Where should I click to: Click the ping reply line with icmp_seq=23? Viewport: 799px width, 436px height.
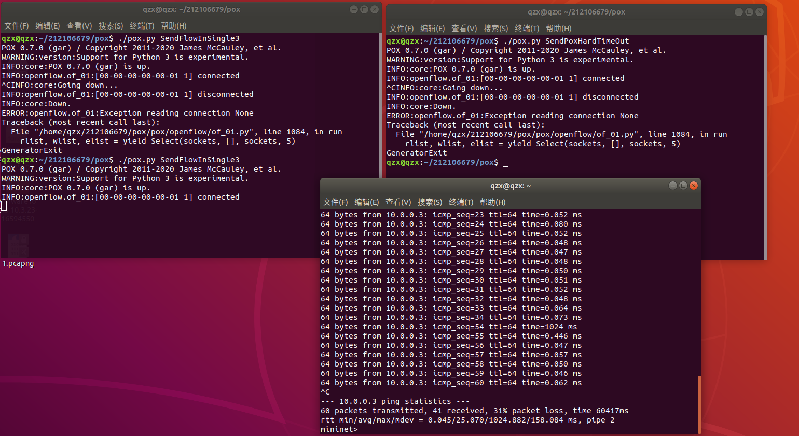pyautogui.click(x=451, y=215)
